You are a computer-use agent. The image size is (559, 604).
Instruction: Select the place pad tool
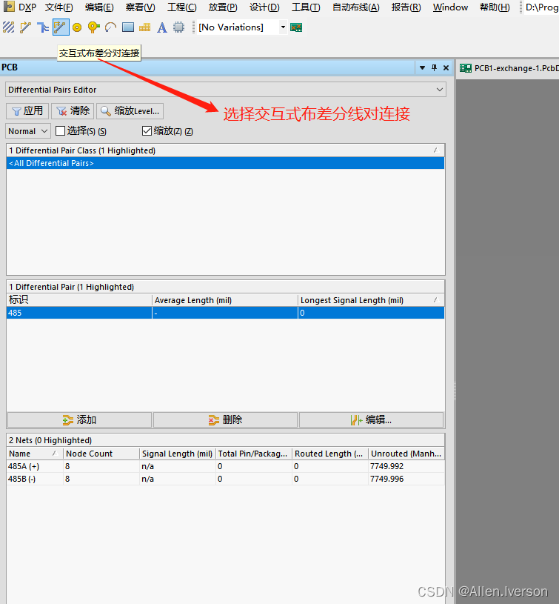pyautogui.click(x=77, y=27)
